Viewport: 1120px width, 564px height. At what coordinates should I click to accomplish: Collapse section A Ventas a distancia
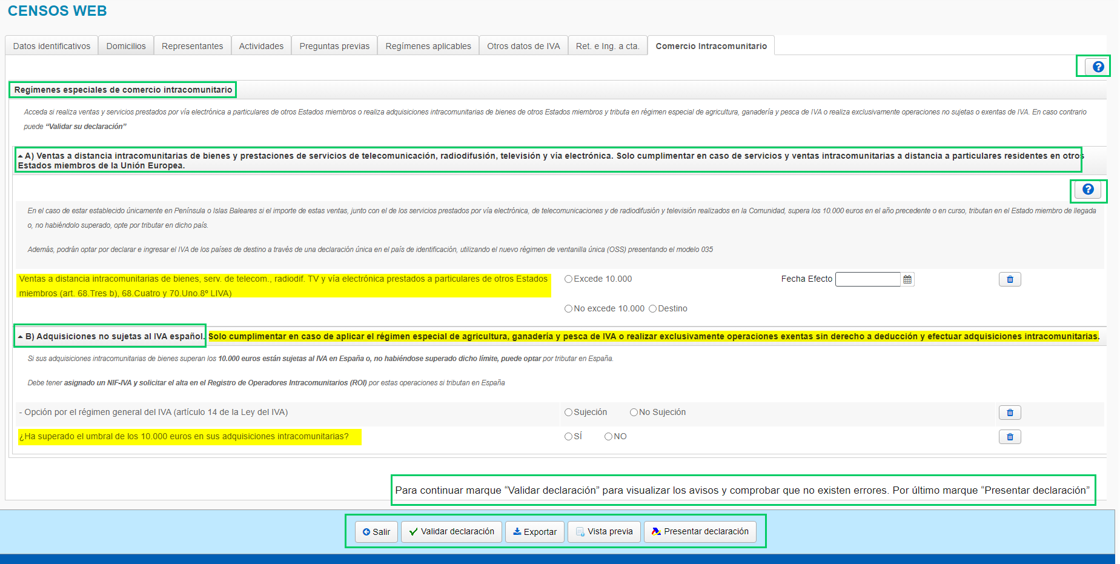tap(21, 156)
